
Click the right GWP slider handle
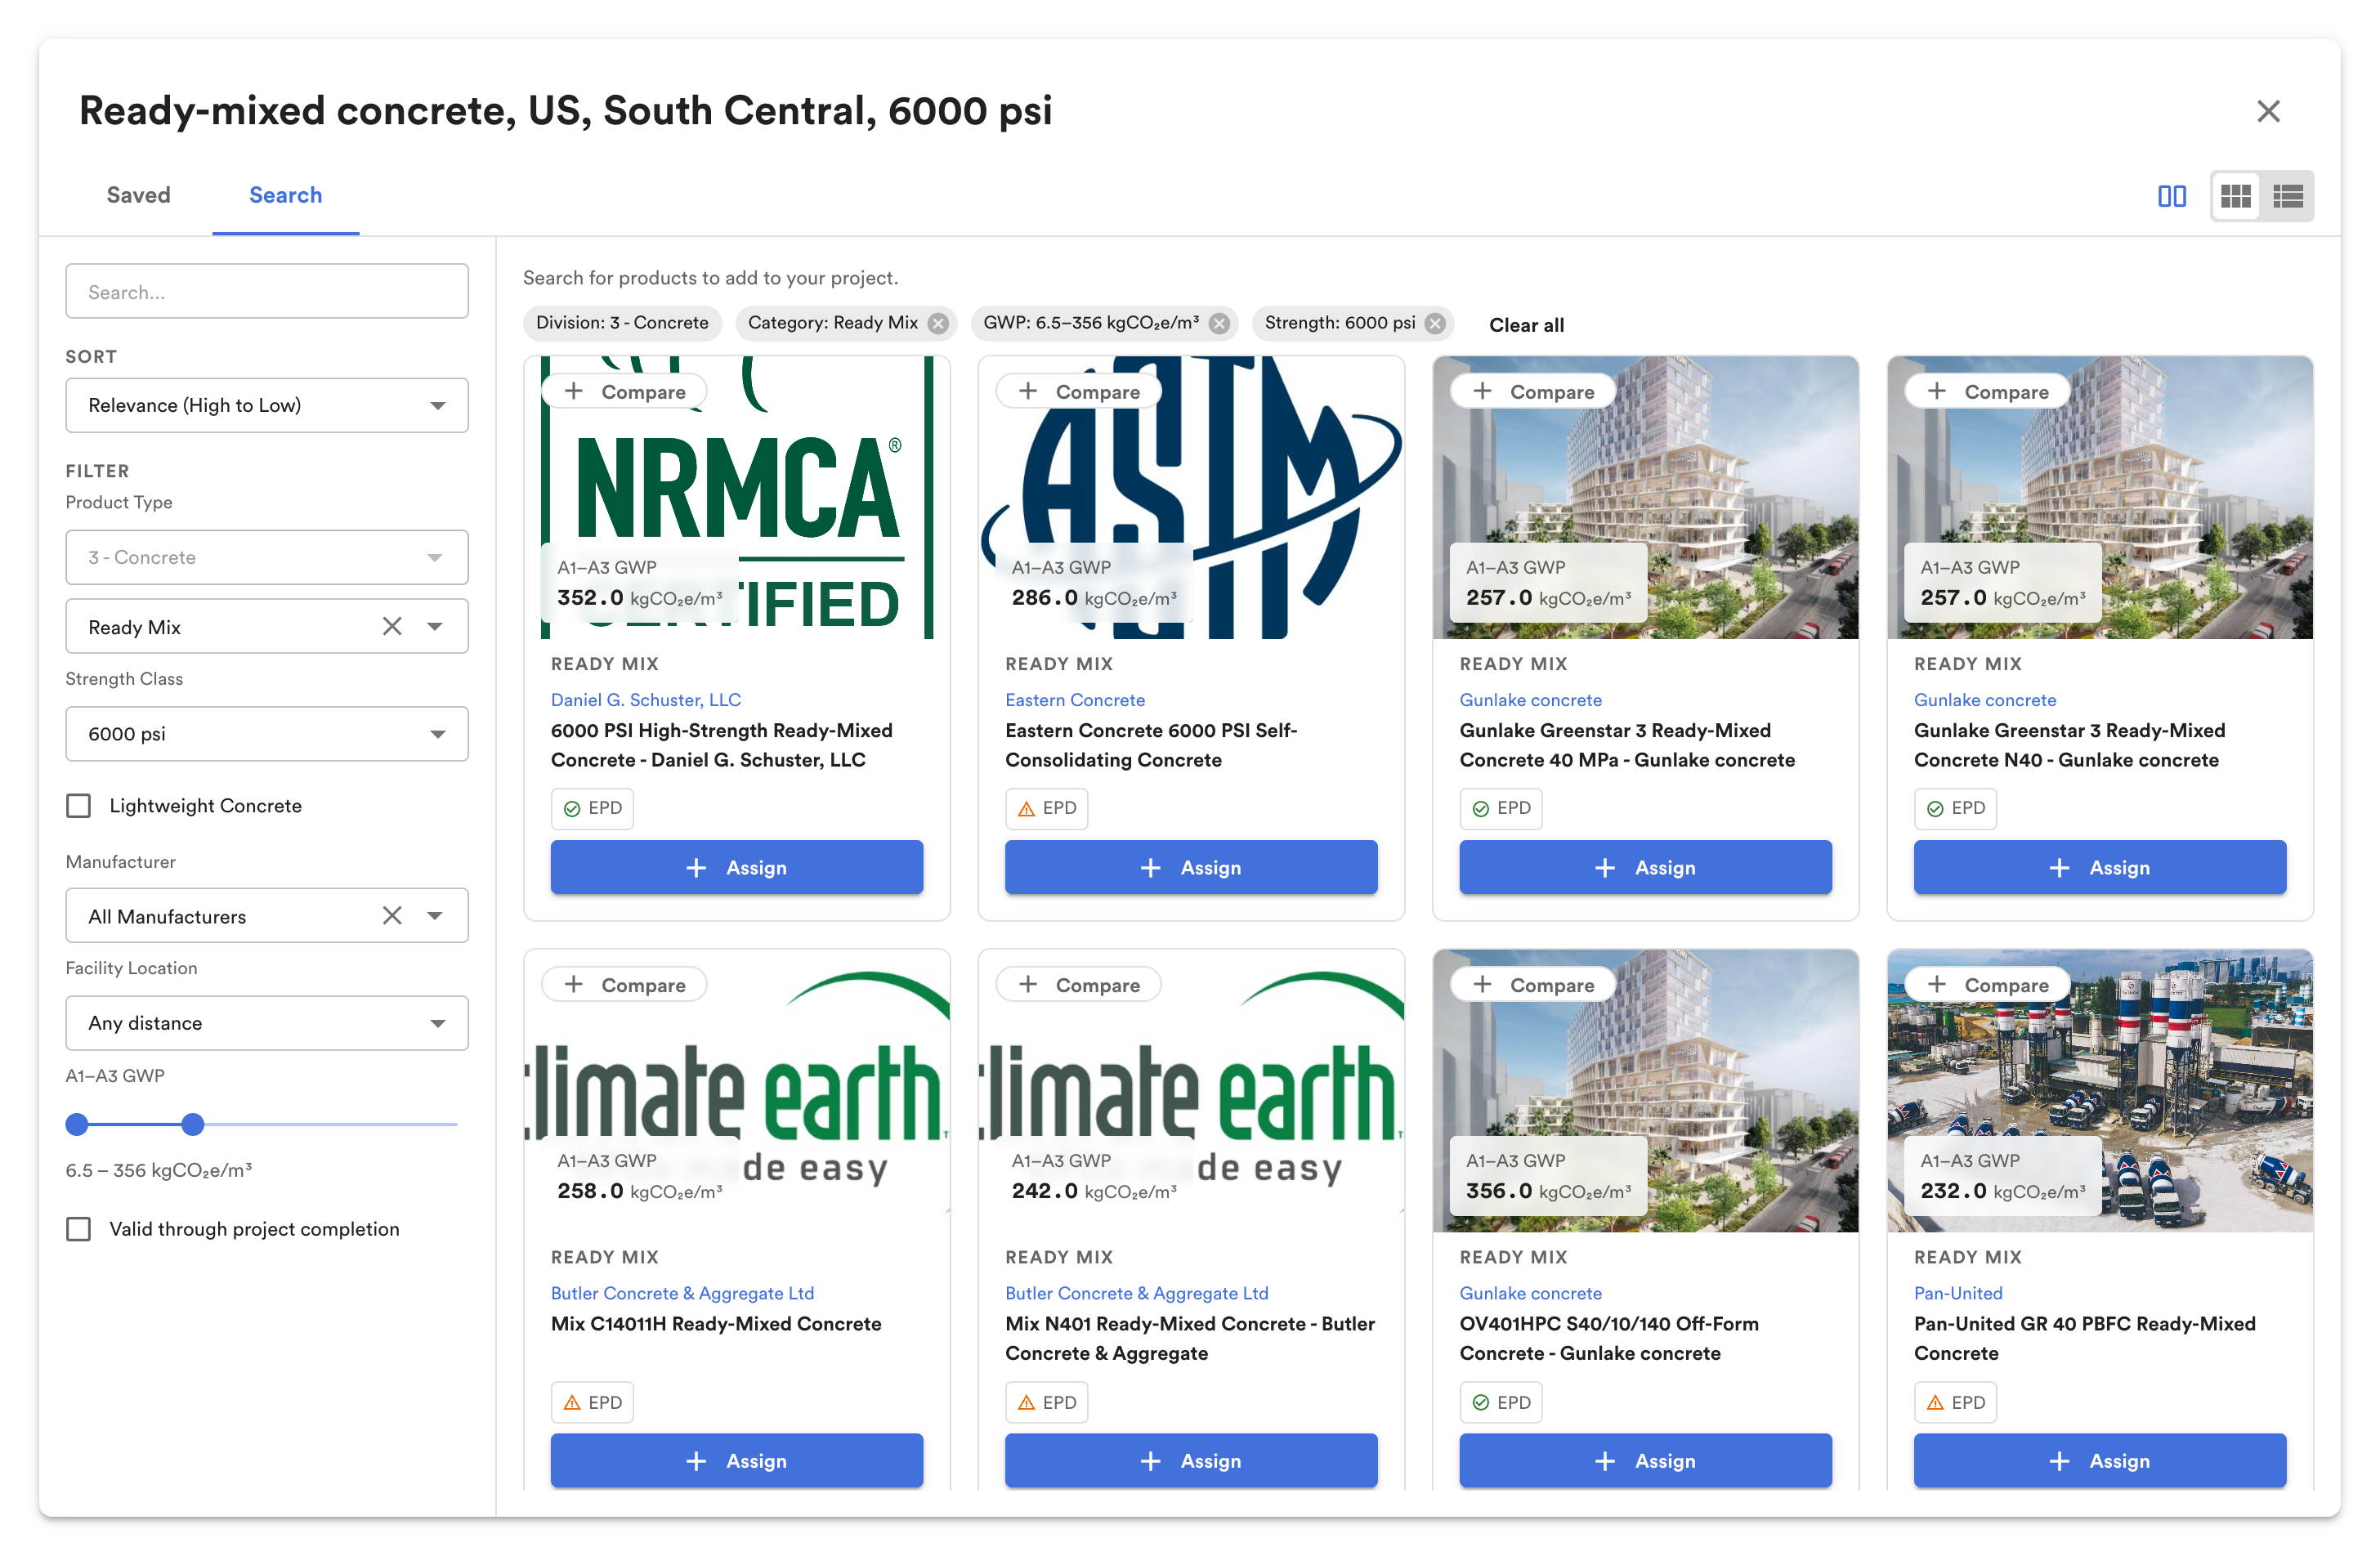pos(193,1124)
